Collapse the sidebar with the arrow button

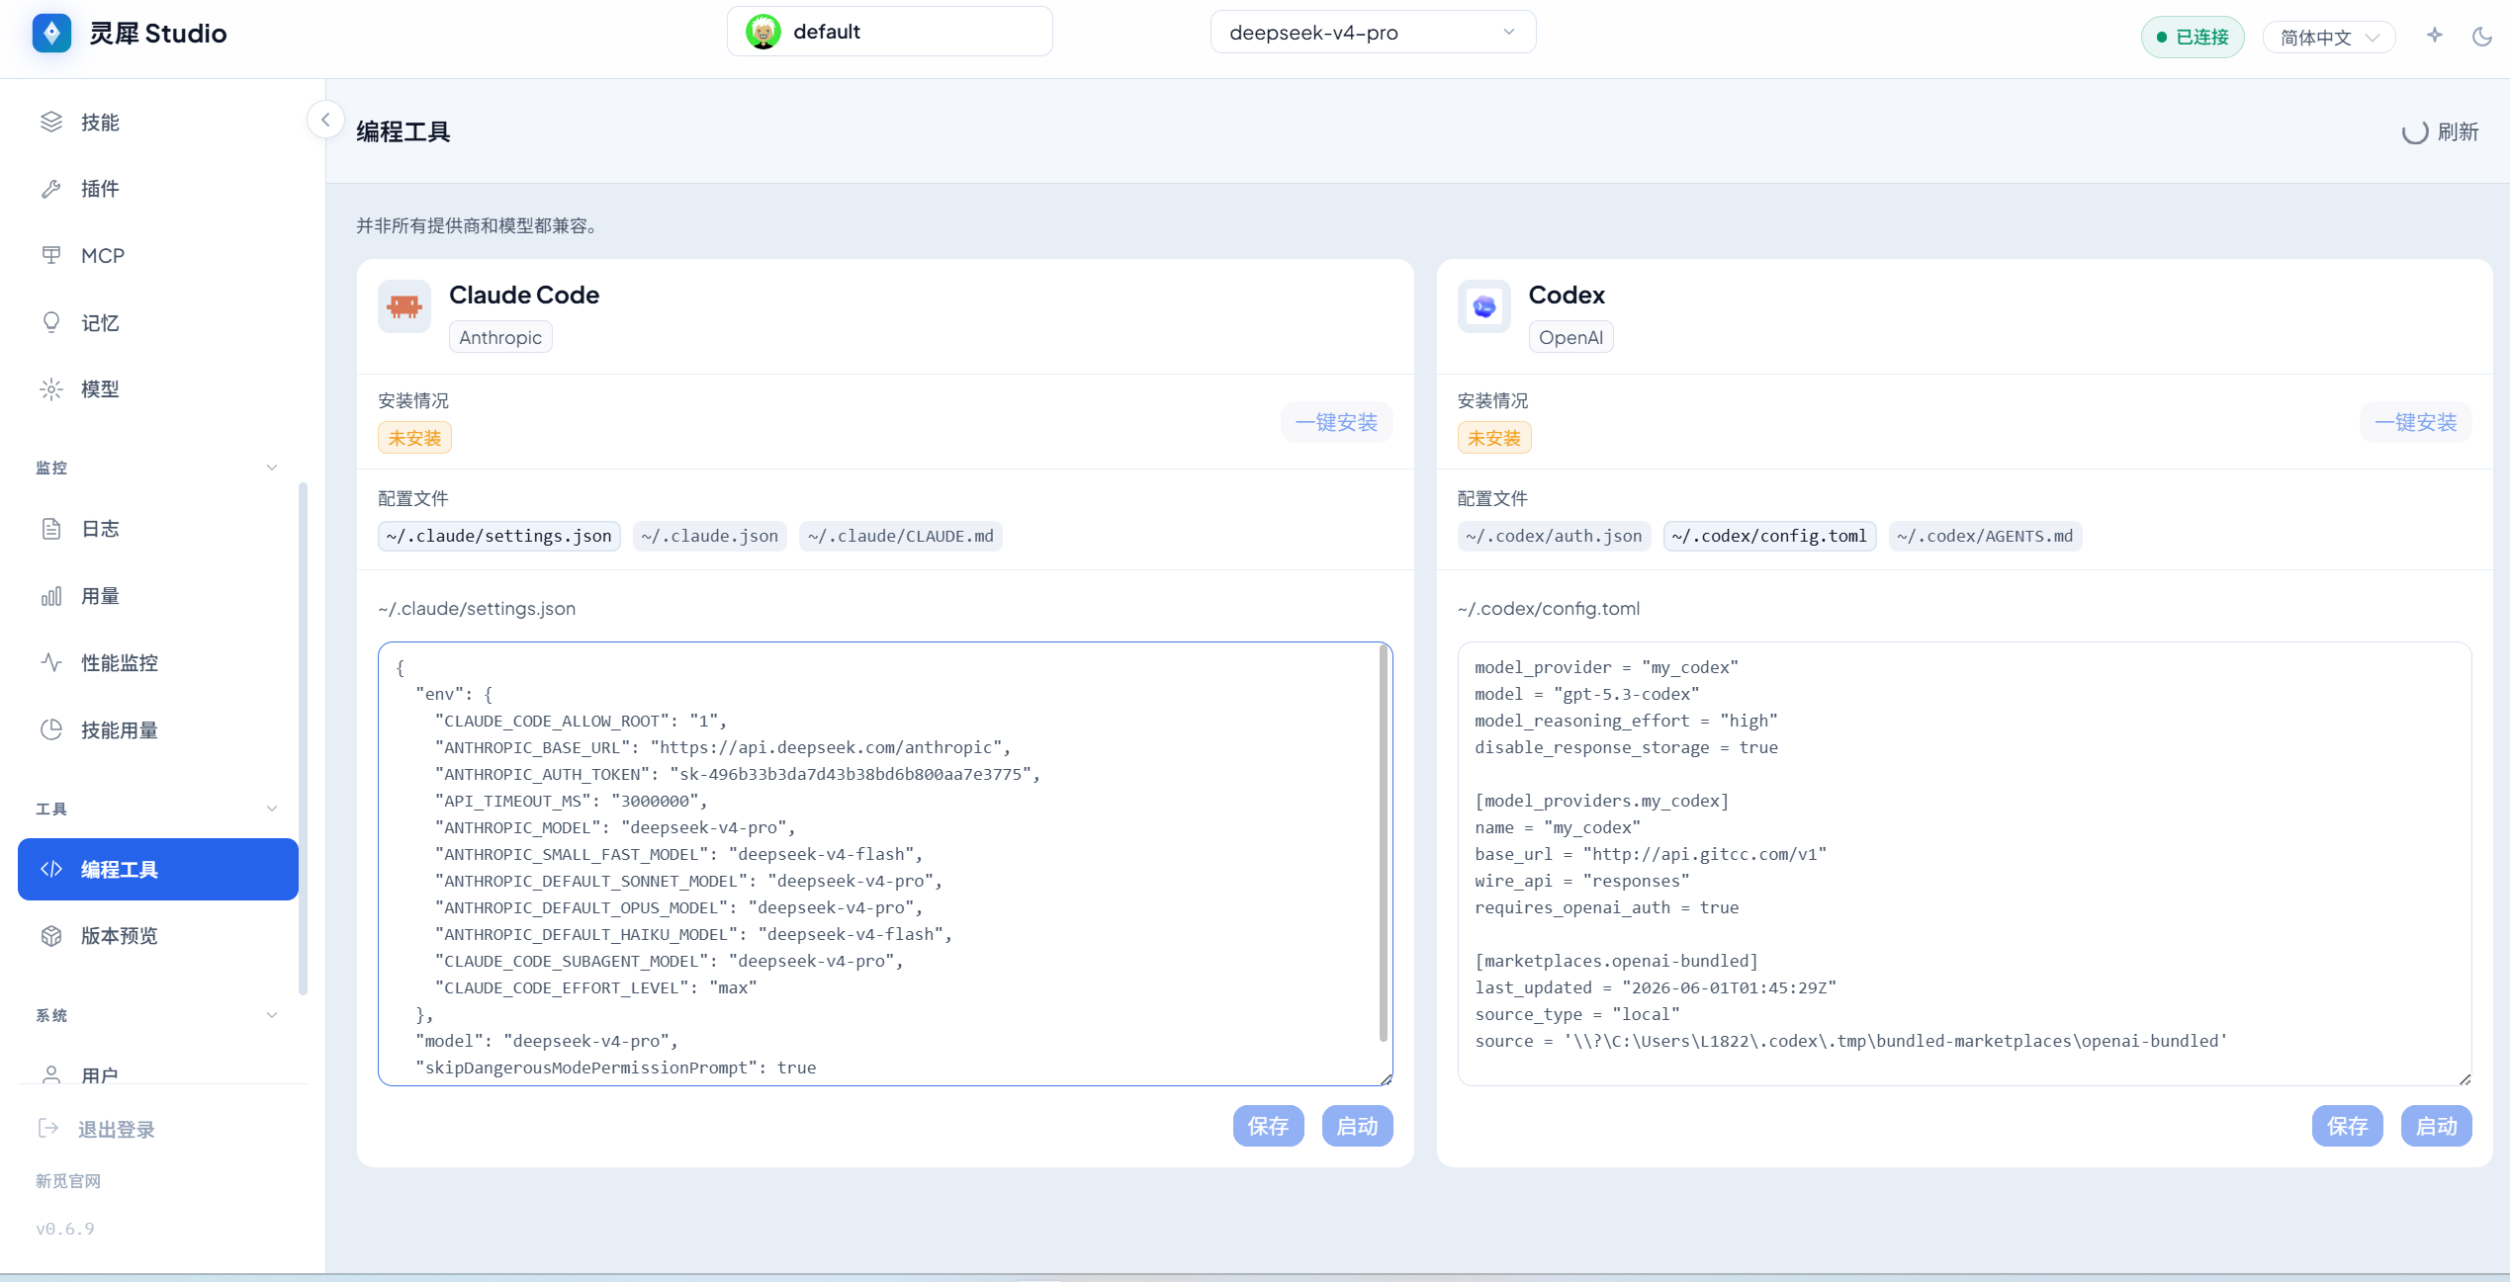click(x=325, y=120)
